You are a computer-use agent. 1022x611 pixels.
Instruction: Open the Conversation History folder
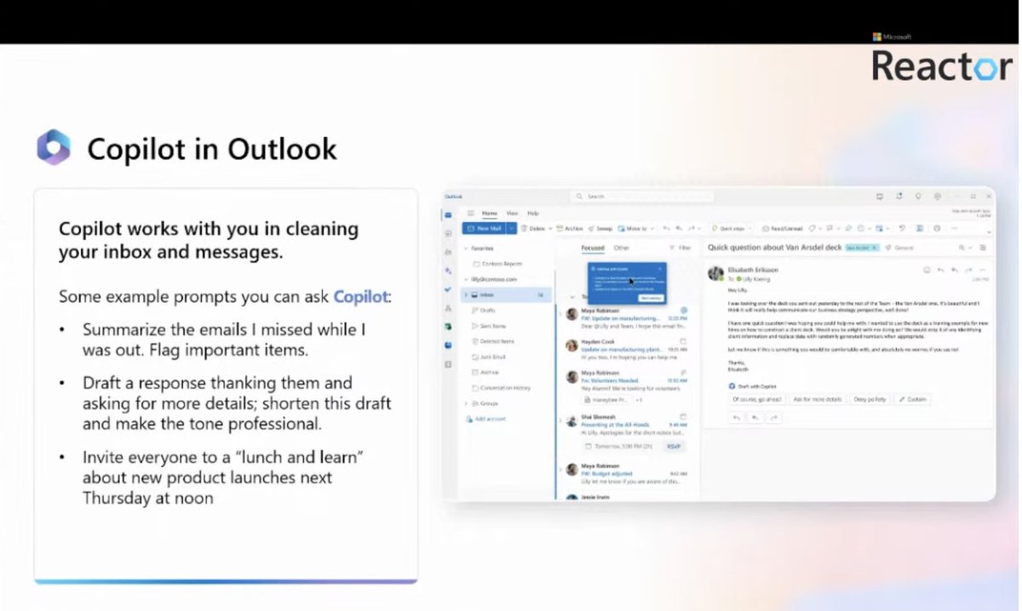coord(503,387)
